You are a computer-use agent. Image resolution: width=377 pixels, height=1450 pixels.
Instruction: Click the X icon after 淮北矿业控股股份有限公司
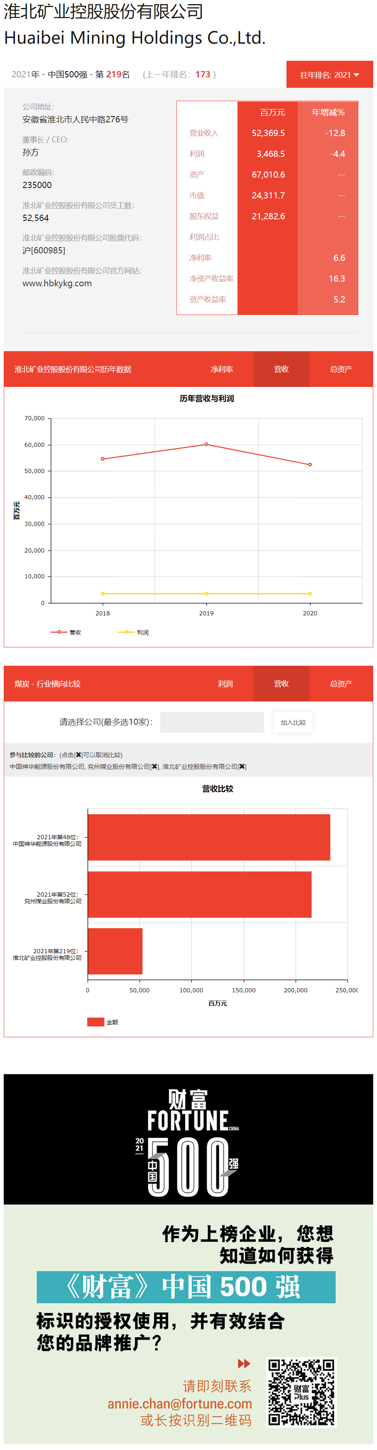[242, 766]
